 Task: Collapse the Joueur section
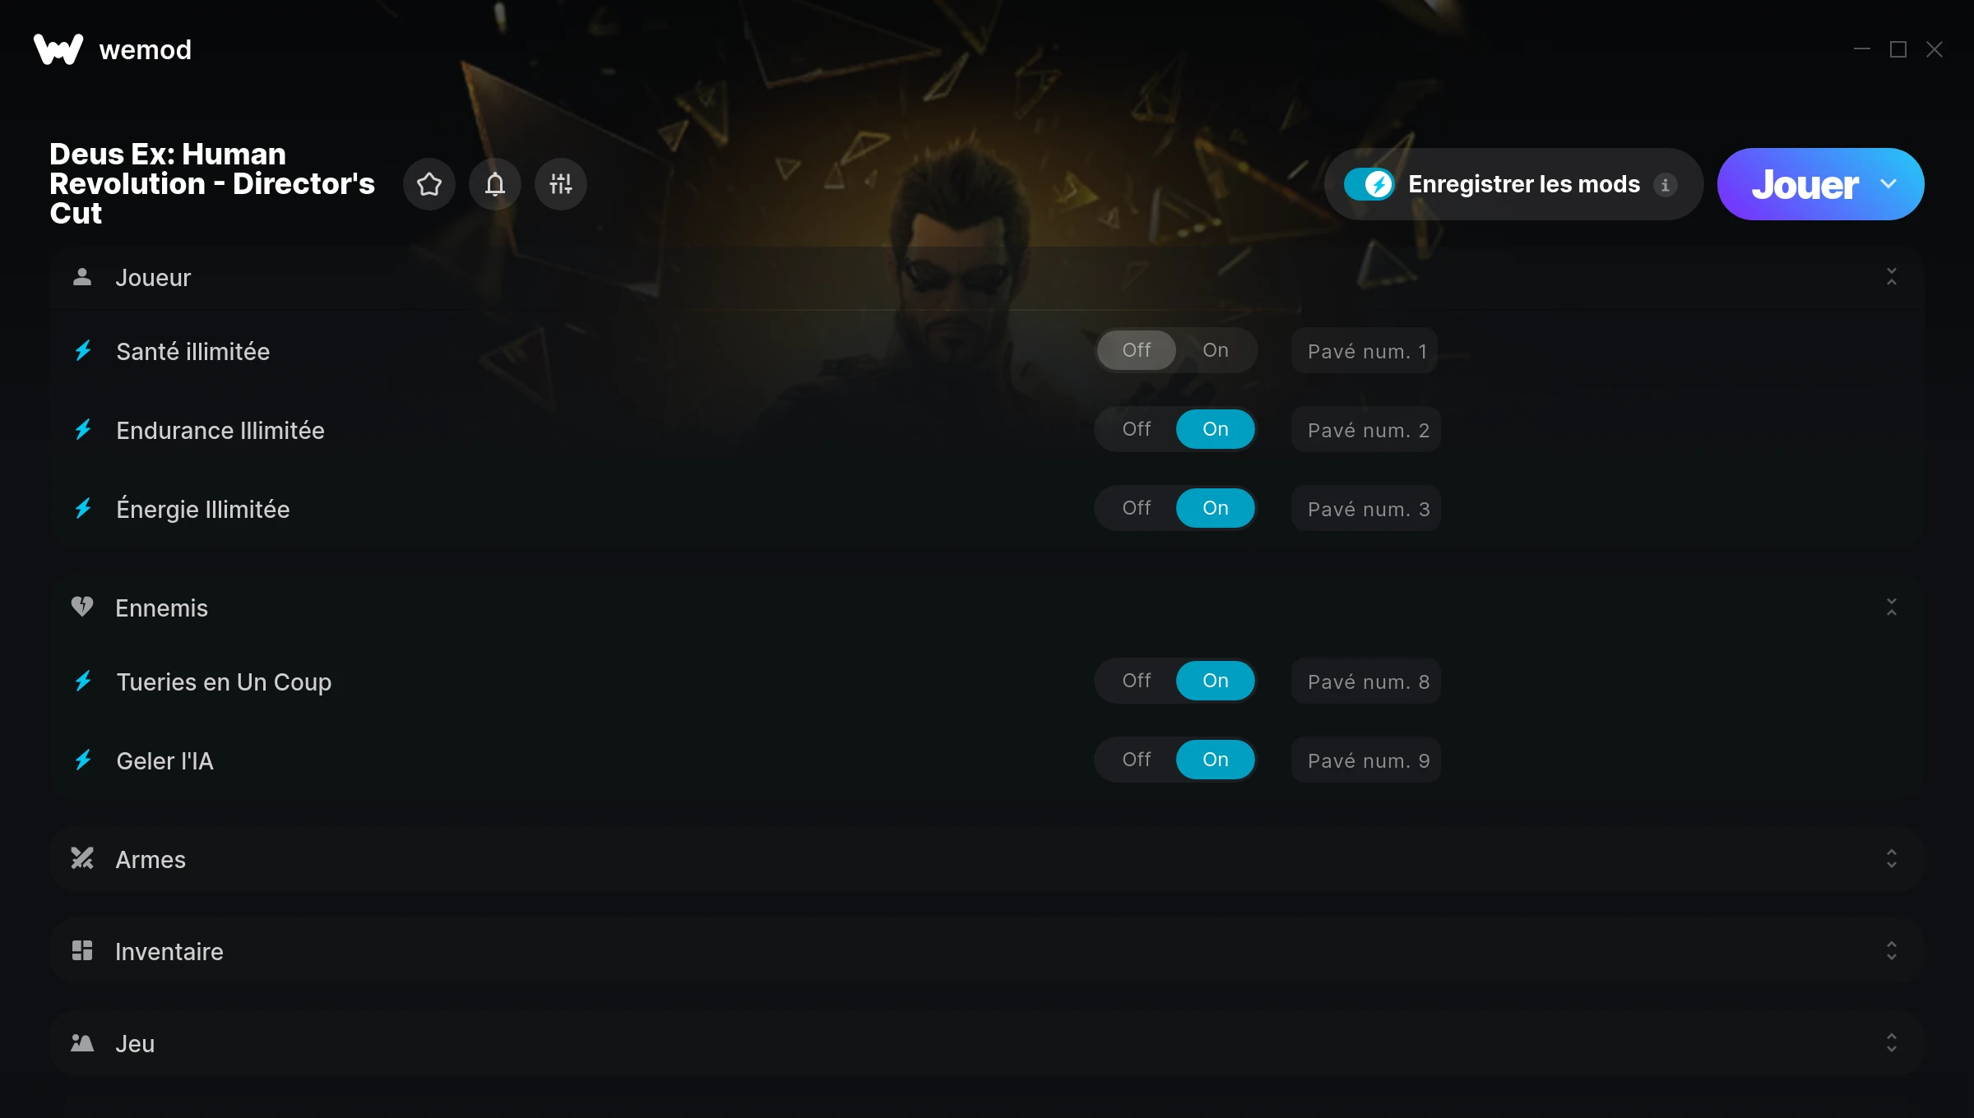[x=1892, y=276]
